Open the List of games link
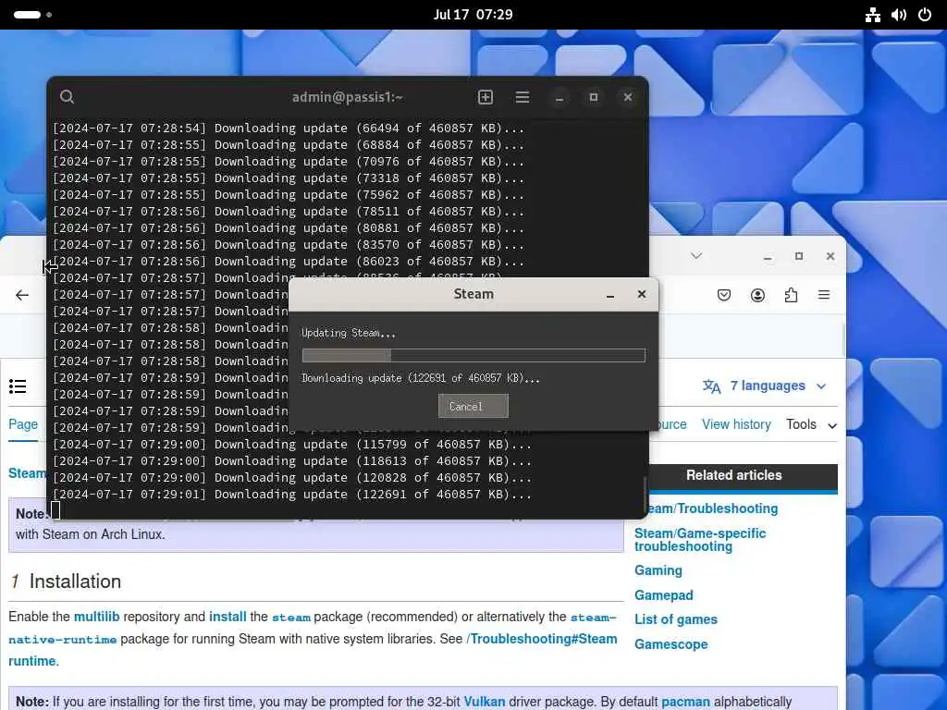Viewport: 947px width, 710px height. [676, 619]
